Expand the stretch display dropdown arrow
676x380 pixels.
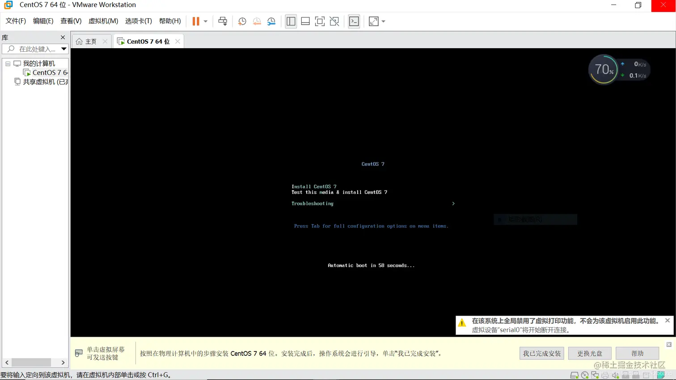pyautogui.click(x=384, y=21)
